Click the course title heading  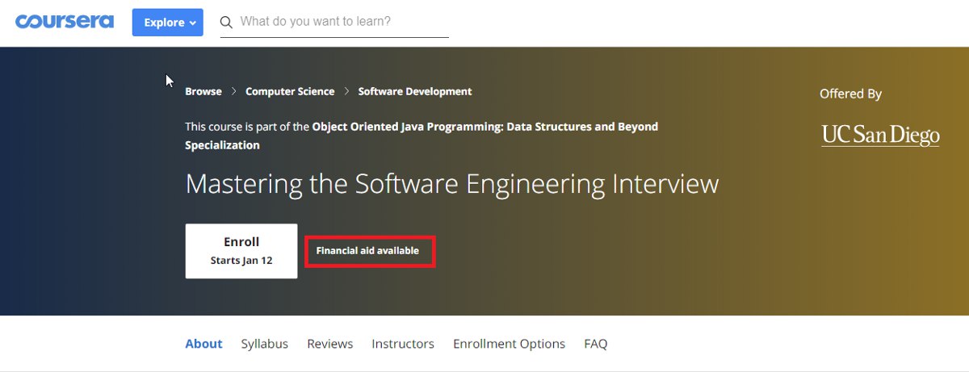click(452, 184)
